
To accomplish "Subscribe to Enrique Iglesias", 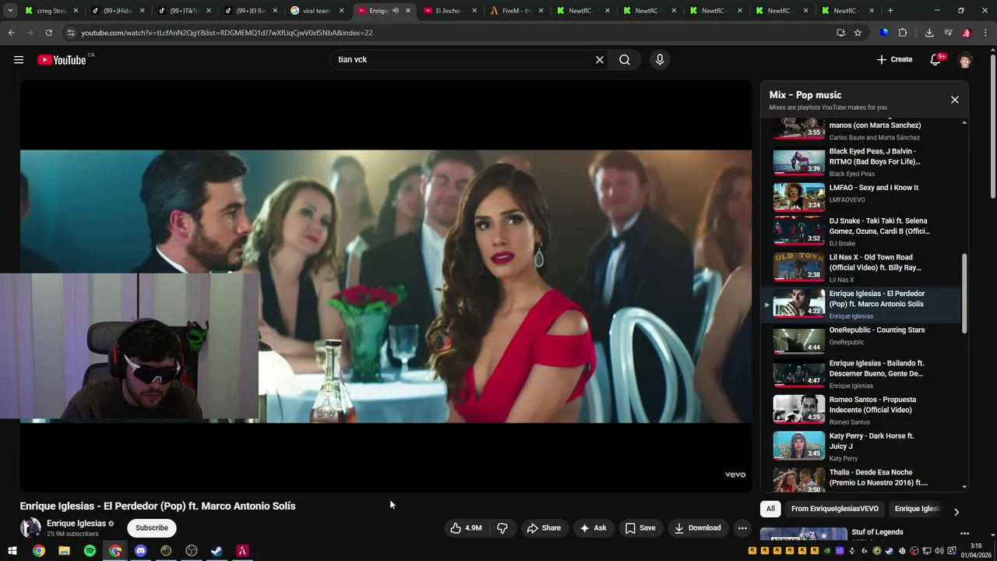I will point(152,528).
